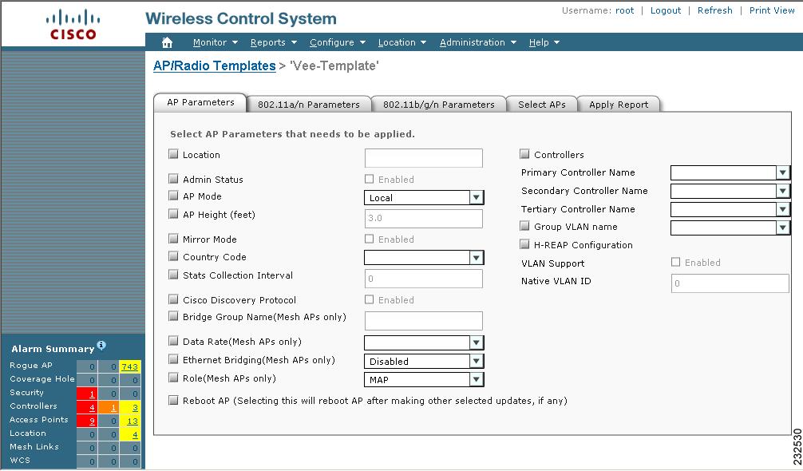This screenshot has width=803, height=471.
Task: Click the Cisco logo
Action: 73,25
